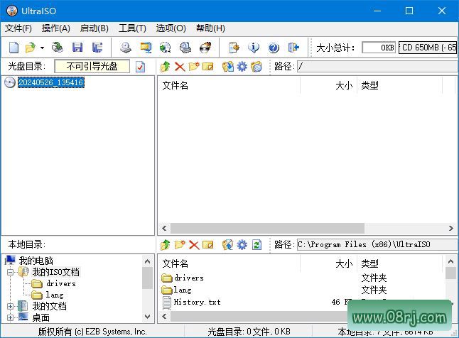Open the 文件(F) menu
Viewport: 459px width, 338px height.
[x=18, y=28]
